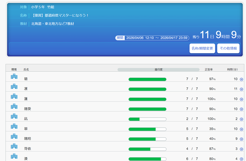This screenshot has height=161, width=246.
Task: Select student name 蓮
Action: [26, 99]
